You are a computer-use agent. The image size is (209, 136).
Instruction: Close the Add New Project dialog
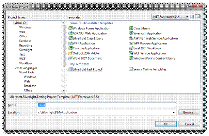click(197, 6)
